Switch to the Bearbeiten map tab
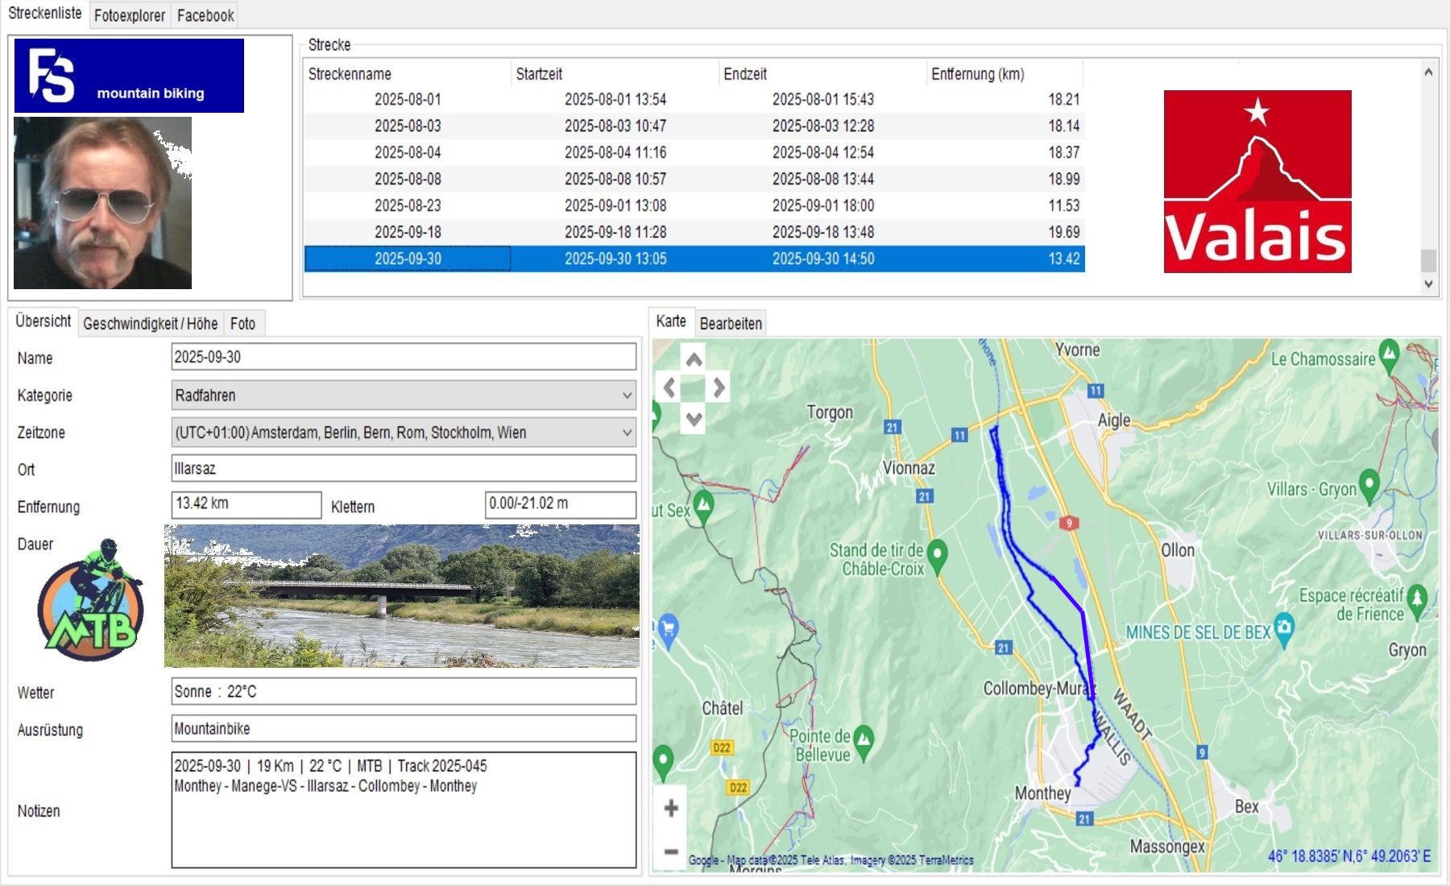The width and height of the screenshot is (1450, 886). click(730, 324)
